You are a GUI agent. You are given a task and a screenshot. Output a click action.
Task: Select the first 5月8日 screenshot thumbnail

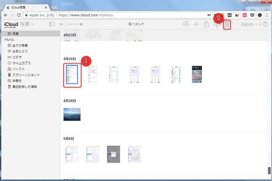[x=72, y=154]
